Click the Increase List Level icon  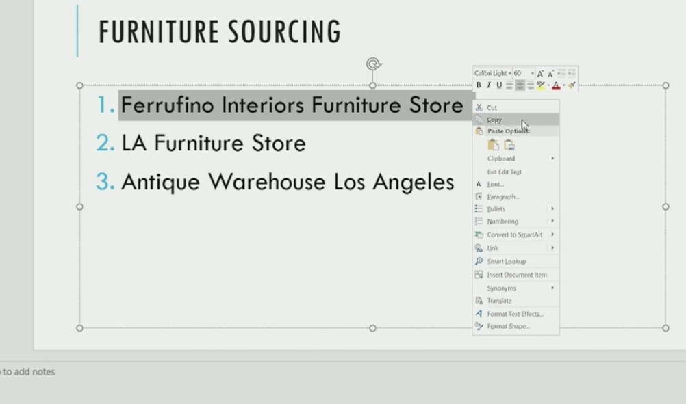click(x=572, y=73)
